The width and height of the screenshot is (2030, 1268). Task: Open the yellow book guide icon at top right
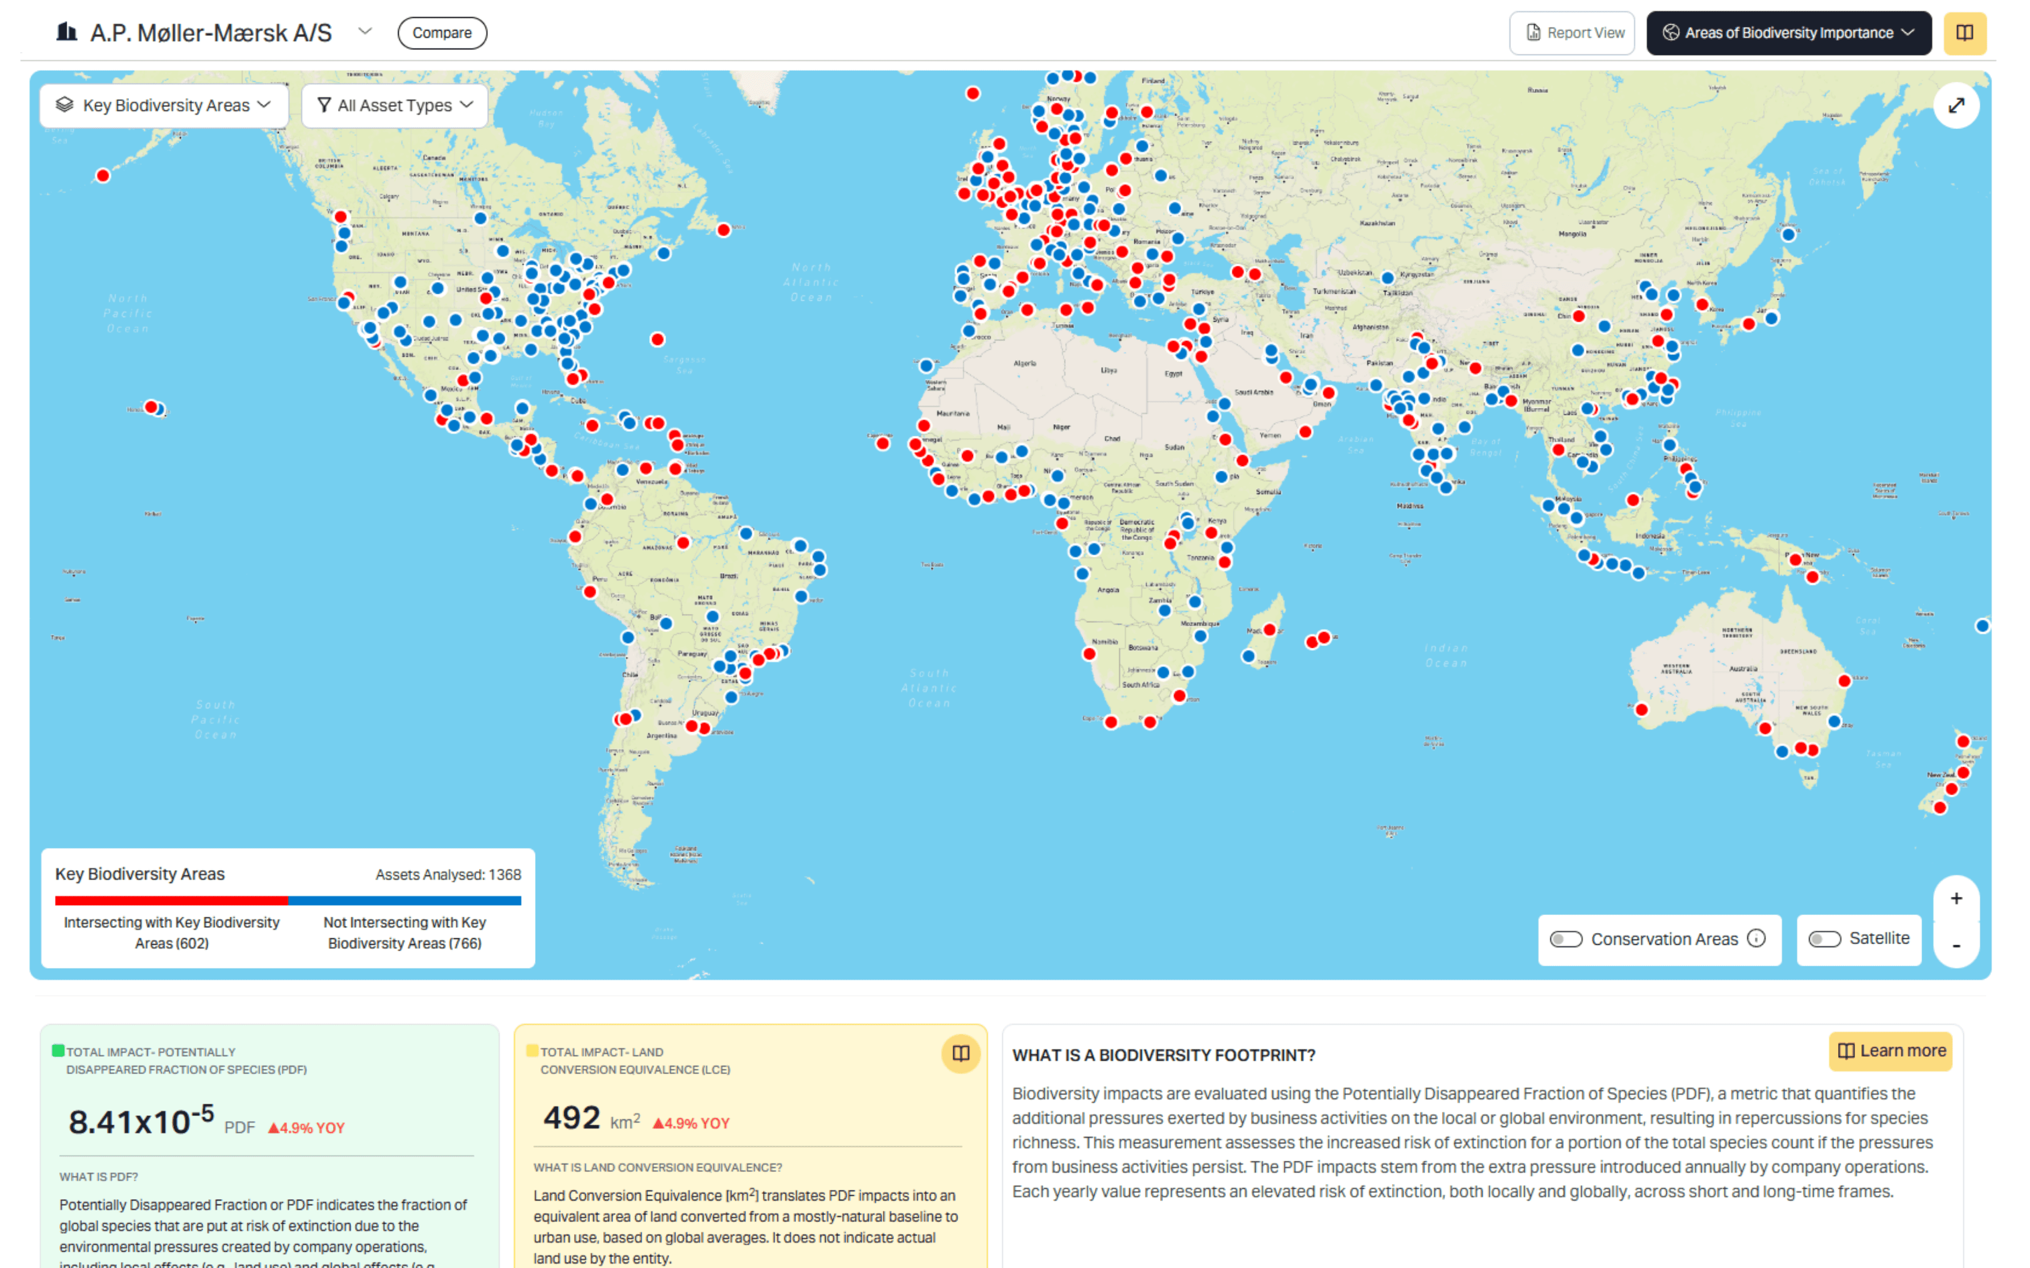[1964, 33]
